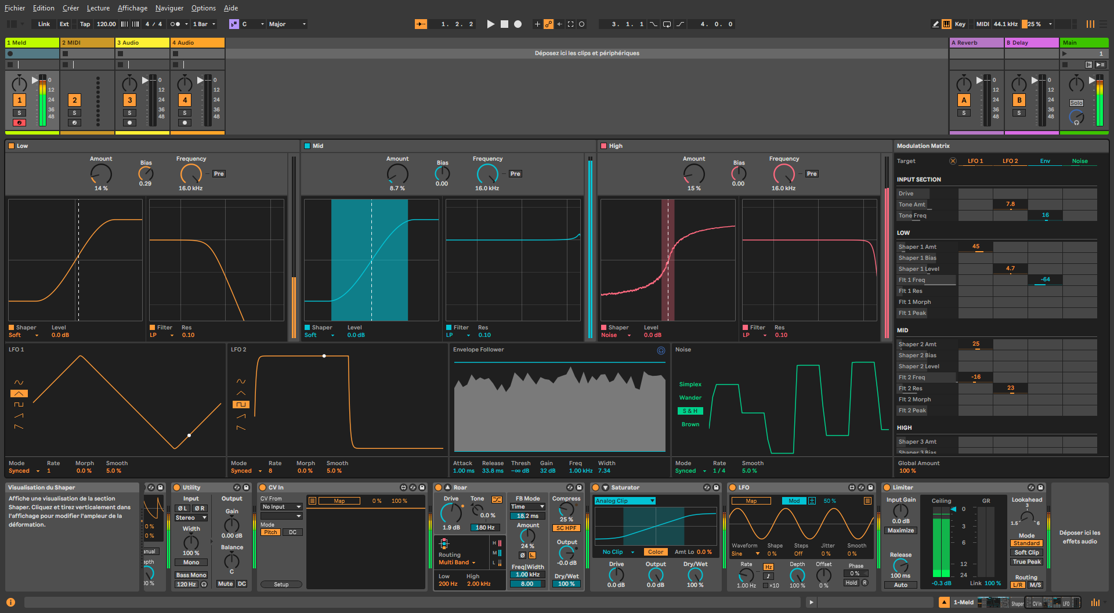Click the Maximize button in Limiter
The height and width of the screenshot is (613, 1114).
pyautogui.click(x=900, y=531)
